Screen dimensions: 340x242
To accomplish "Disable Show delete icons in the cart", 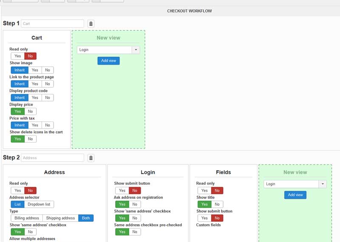I will pyautogui.click(x=30, y=139).
